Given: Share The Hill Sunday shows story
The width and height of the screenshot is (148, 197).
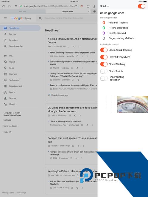Looking at the screenshot, I should pyautogui.click(x=77, y=68).
